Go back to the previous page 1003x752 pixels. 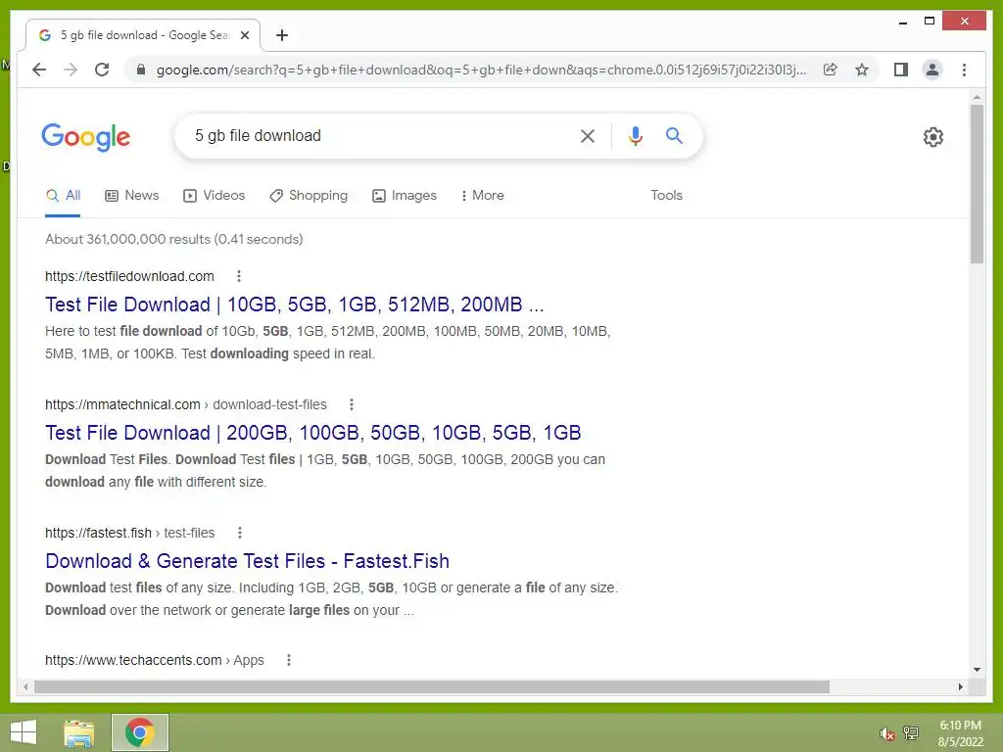tap(39, 70)
